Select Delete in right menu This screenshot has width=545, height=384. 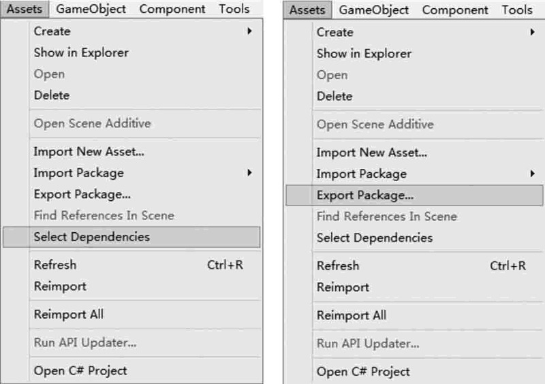coord(334,96)
